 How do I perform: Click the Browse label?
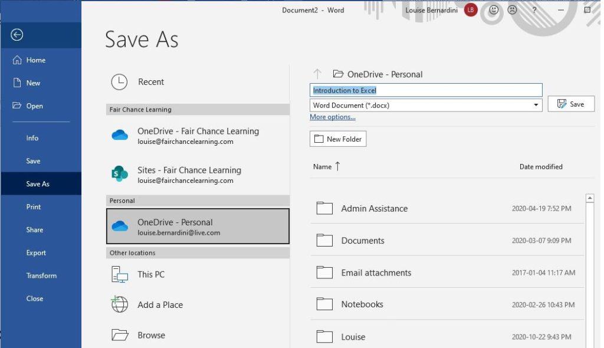click(152, 335)
